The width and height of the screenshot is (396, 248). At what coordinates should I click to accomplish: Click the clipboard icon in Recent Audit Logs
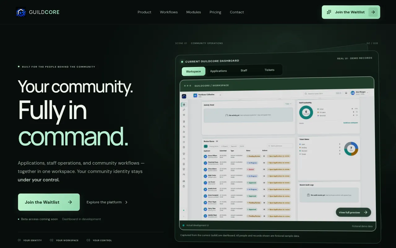[308, 195]
